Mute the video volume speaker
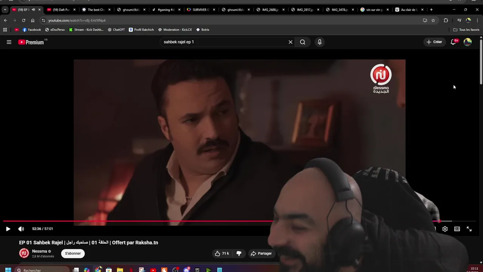The height and width of the screenshot is (272, 483). [21, 229]
